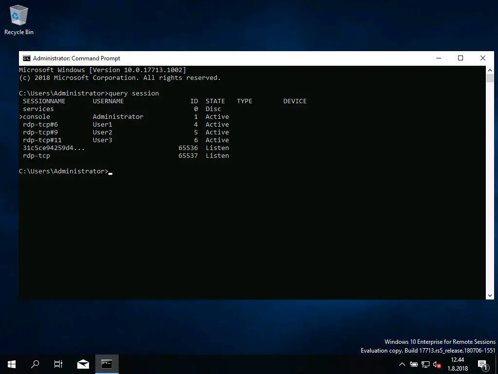Open network status tray icon

coord(425,364)
